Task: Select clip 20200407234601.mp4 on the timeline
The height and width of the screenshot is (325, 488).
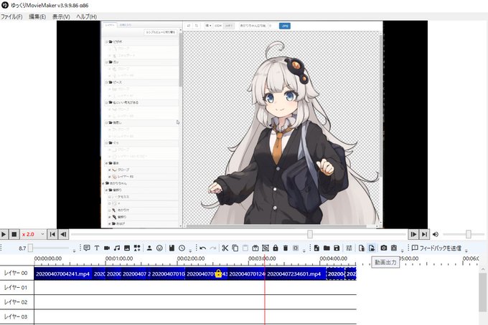Action: pyautogui.click(x=295, y=273)
